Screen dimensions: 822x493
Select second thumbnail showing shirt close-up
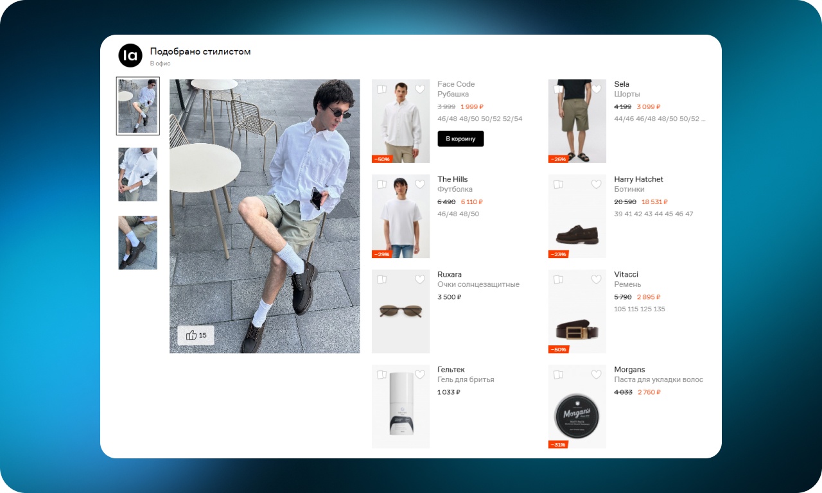[x=137, y=174]
